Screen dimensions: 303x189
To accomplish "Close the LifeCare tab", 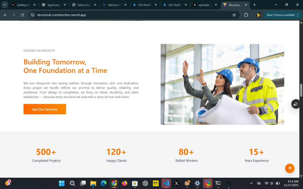I will coord(125,5).
